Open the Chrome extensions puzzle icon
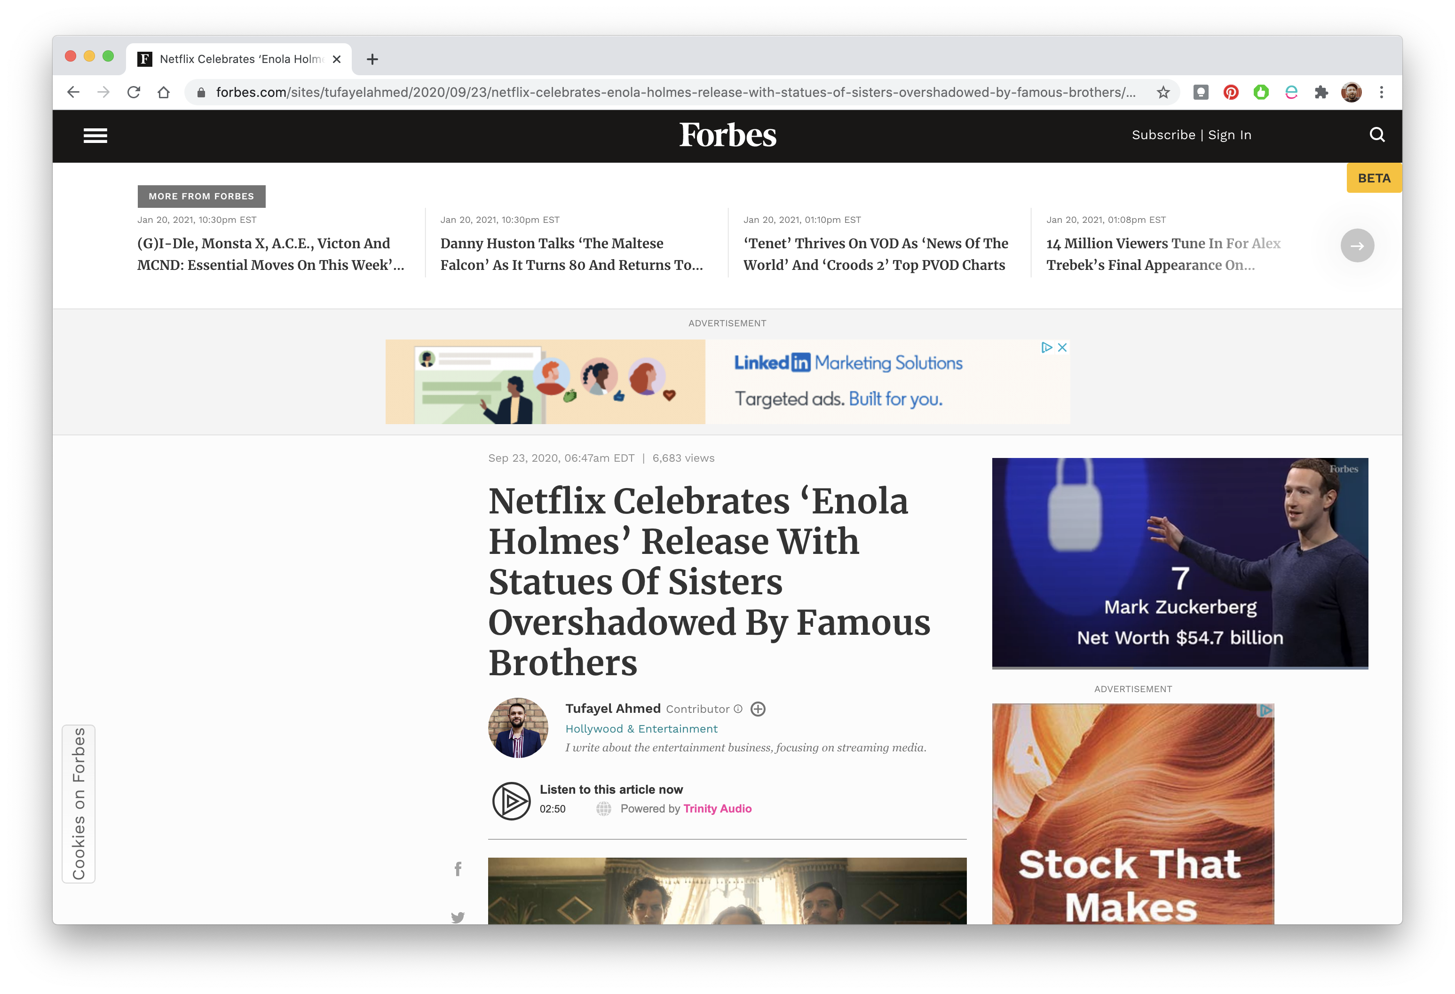Viewport: 1455px width, 994px height. 1321,93
